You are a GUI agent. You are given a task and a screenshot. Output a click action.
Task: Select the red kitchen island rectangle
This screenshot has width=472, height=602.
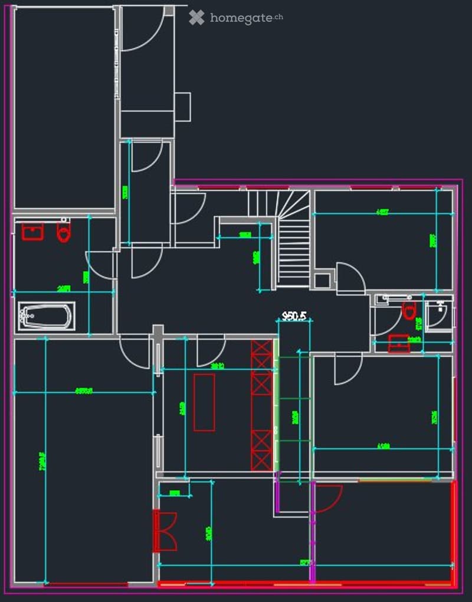pos(204,402)
